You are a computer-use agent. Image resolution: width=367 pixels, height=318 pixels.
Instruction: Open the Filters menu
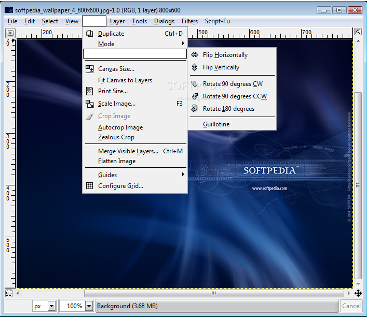pos(189,21)
